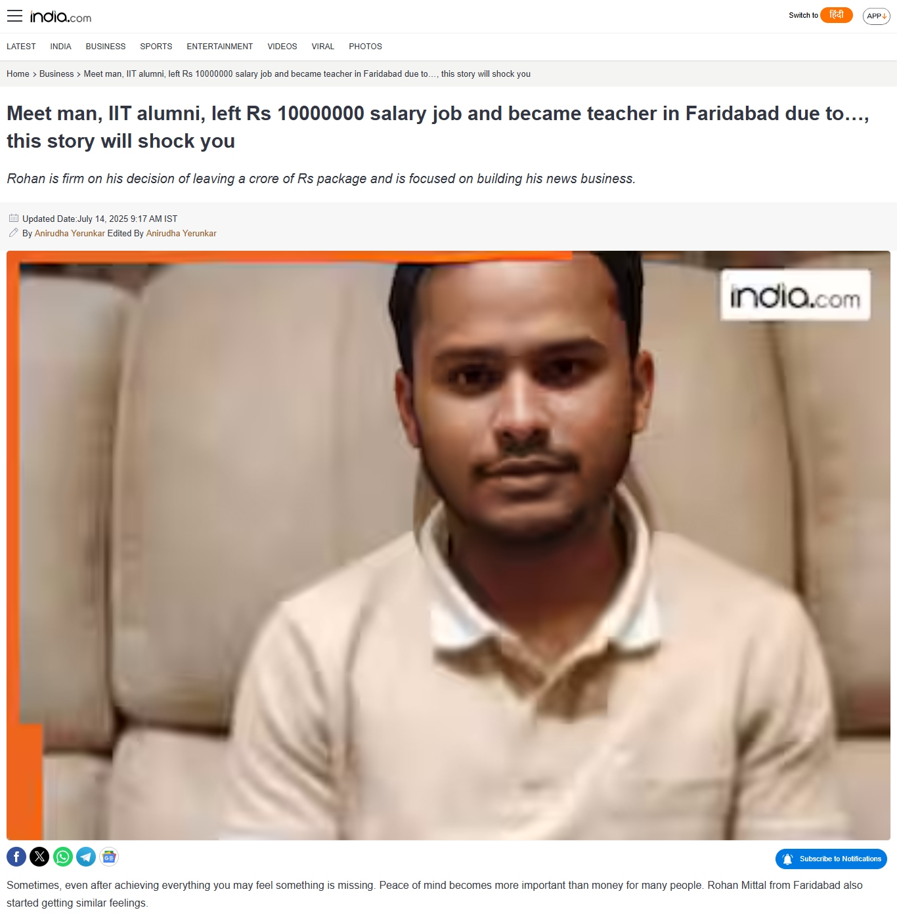Switch language to Hindi
897x923 pixels.
click(836, 15)
